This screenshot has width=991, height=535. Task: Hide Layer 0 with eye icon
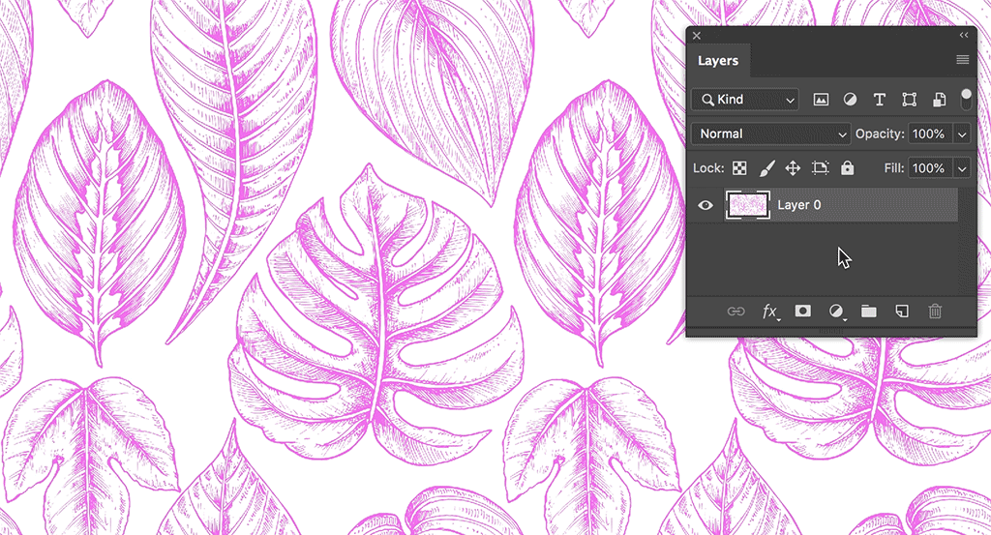[706, 205]
